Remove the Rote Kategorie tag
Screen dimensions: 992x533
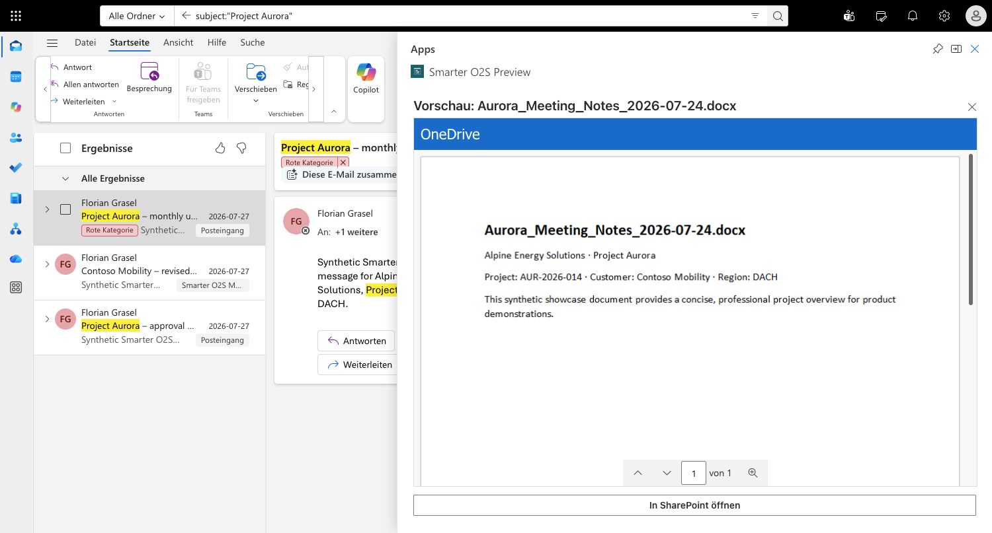click(x=343, y=162)
